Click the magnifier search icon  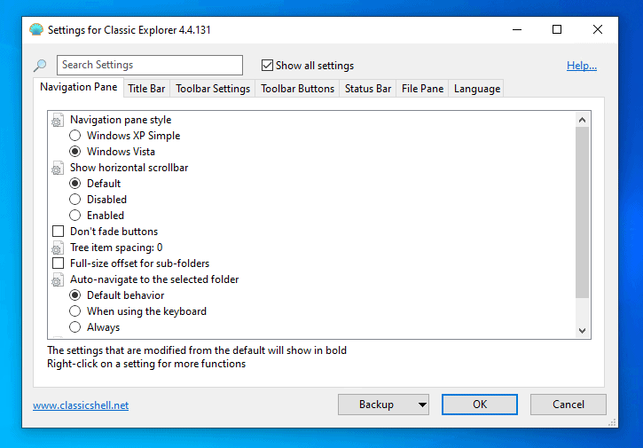pos(41,66)
